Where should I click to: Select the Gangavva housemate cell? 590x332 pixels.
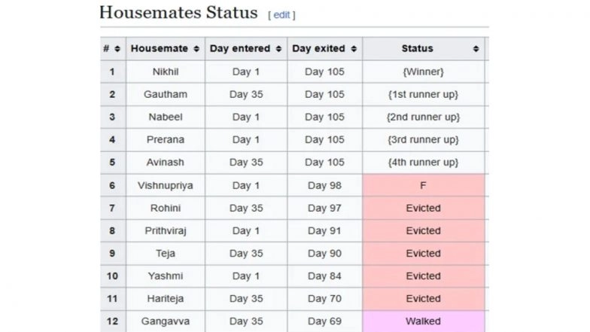pos(166,321)
